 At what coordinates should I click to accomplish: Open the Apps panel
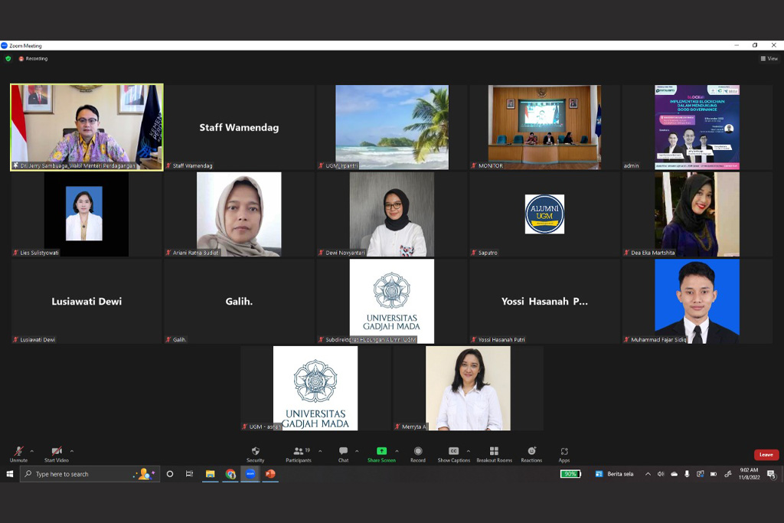(x=564, y=451)
